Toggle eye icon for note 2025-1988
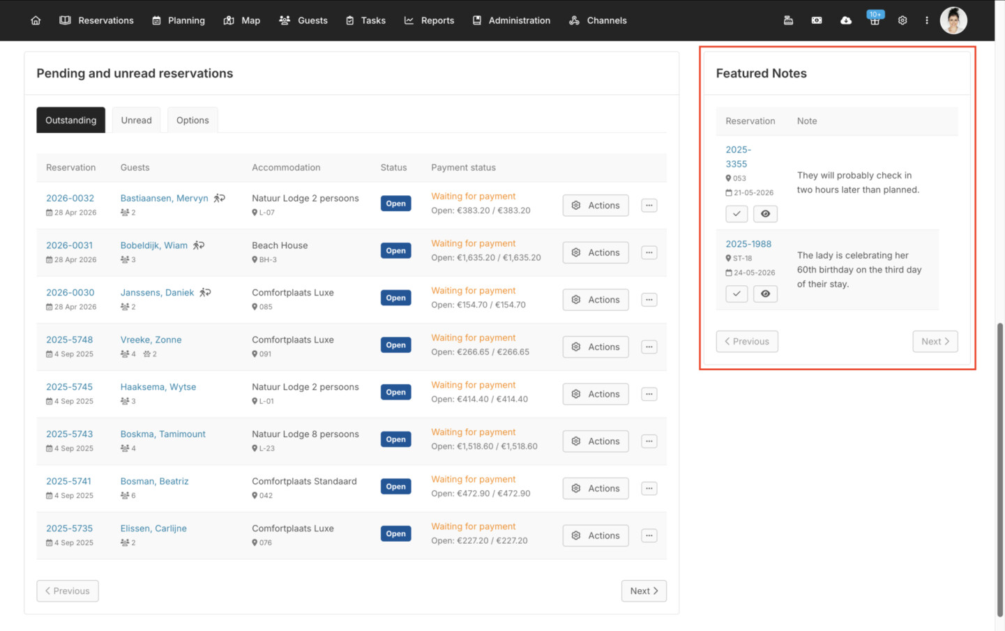This screenshot has width=1005, height=631. (765, 294)
